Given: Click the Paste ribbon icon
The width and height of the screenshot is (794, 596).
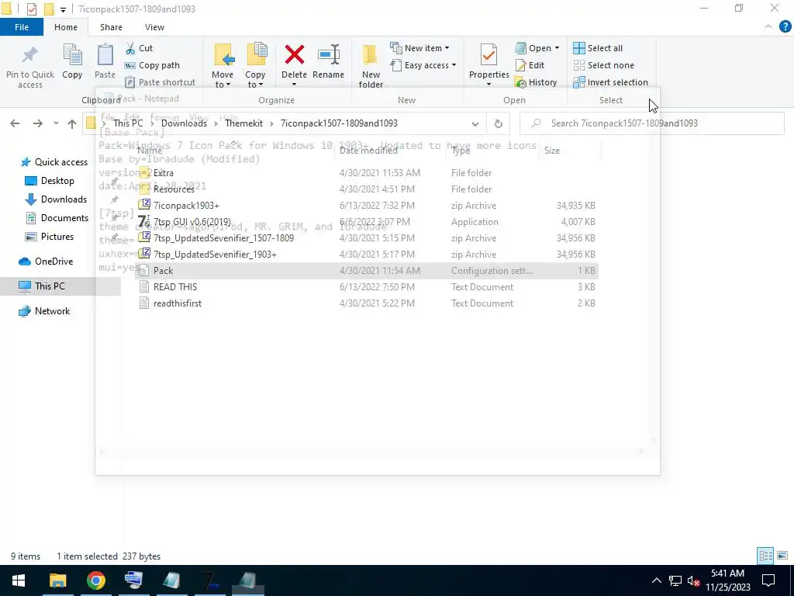Looking at the screenshot, I should pos(105,62).
